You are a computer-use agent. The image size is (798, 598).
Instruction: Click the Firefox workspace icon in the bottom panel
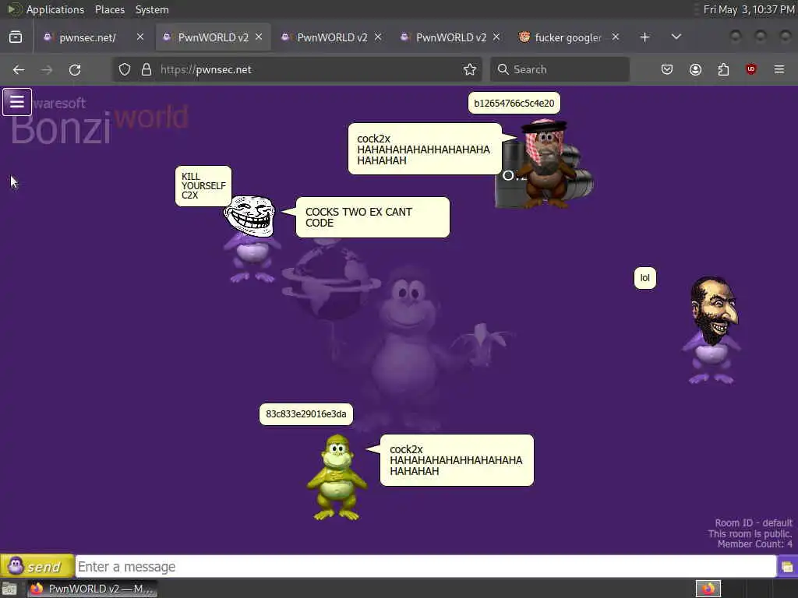coord(708,589)
